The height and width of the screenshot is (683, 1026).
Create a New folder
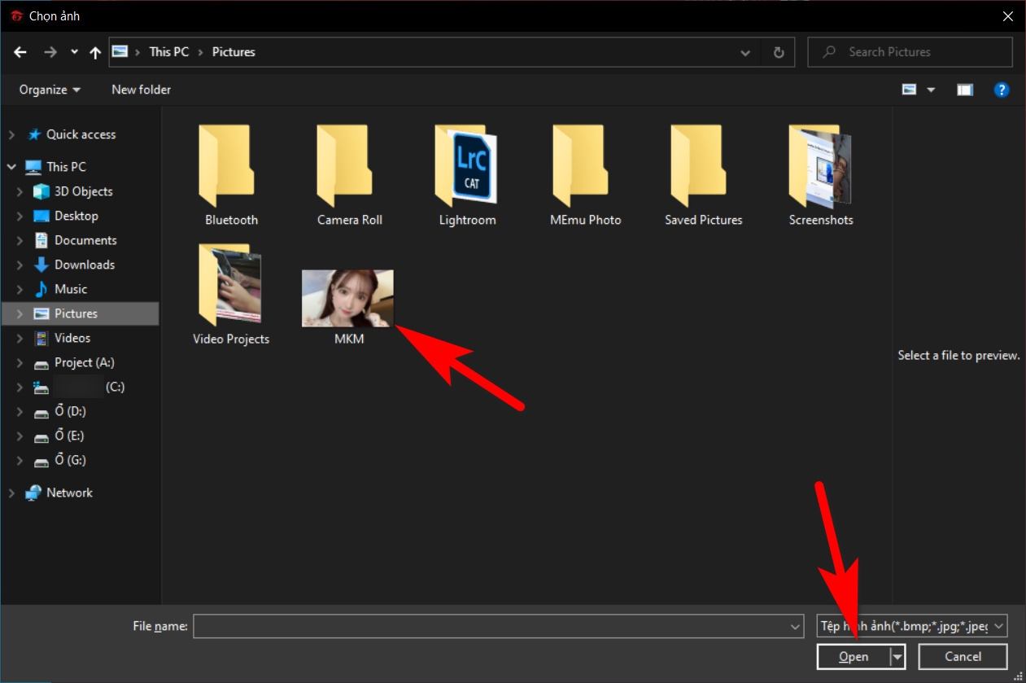(141, 90)
